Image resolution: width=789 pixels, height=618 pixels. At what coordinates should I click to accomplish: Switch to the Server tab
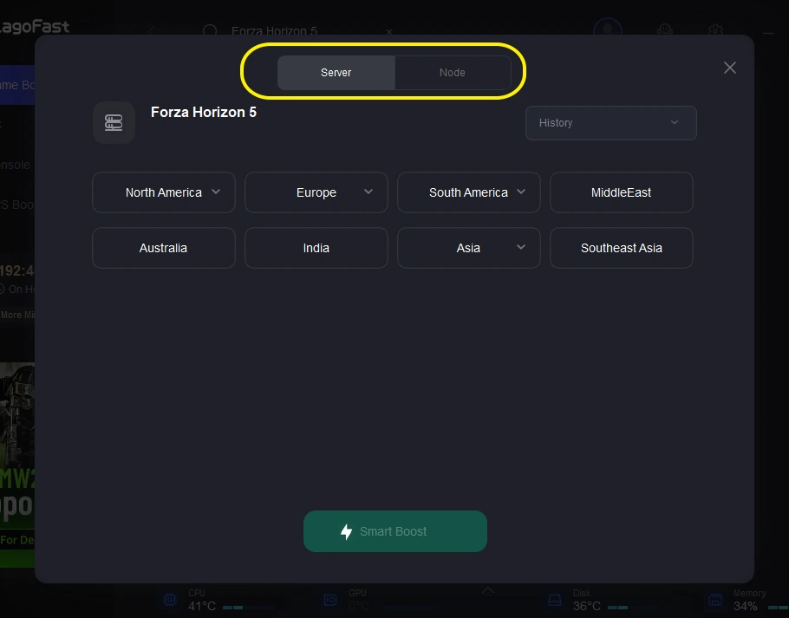click(x=336, y=73)
